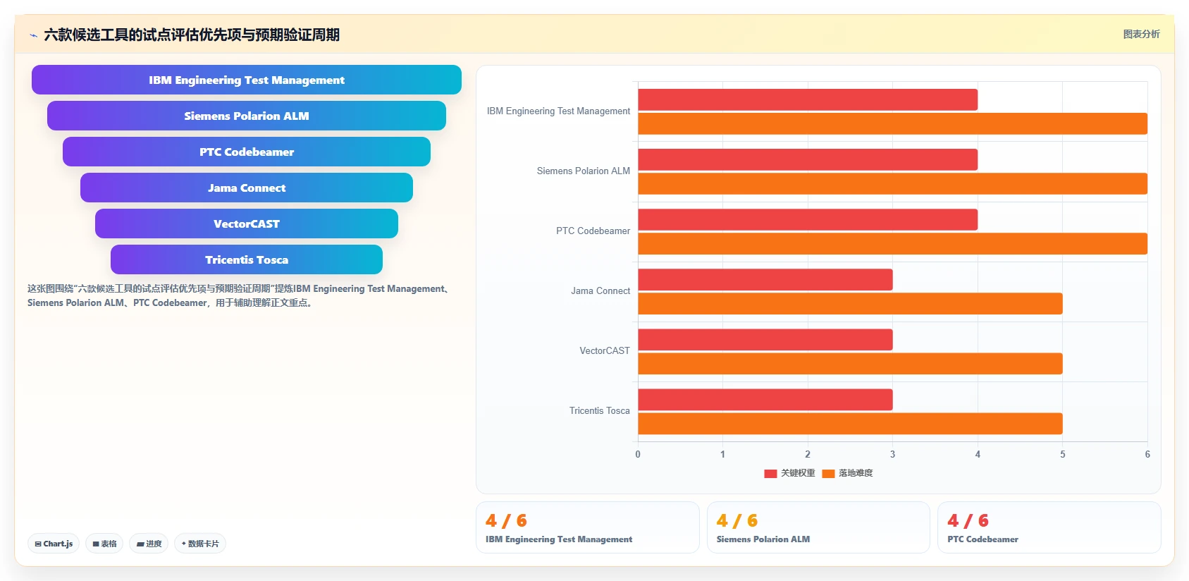1189x581 pixels.
Task: Click the Jama Connect y-axis label
Action: [600, 290]
